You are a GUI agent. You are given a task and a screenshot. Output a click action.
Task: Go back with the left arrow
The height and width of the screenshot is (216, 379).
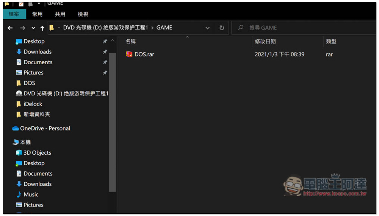click(10, 28)
